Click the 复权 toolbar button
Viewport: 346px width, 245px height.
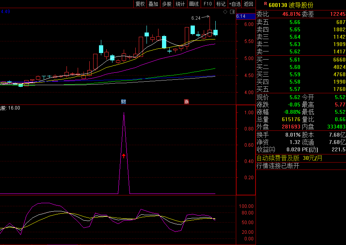coord(140,4)
